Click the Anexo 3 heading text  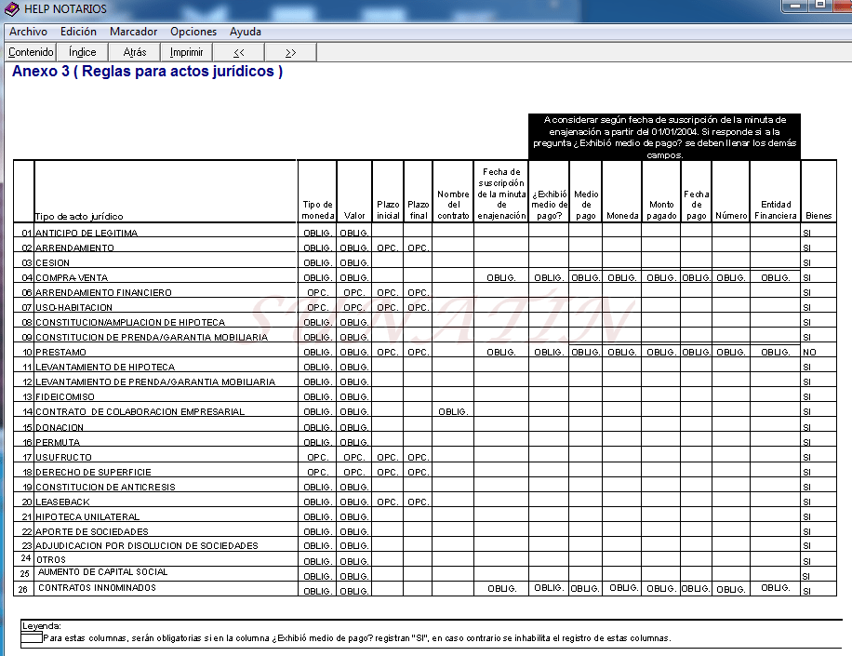click(147, 72)
